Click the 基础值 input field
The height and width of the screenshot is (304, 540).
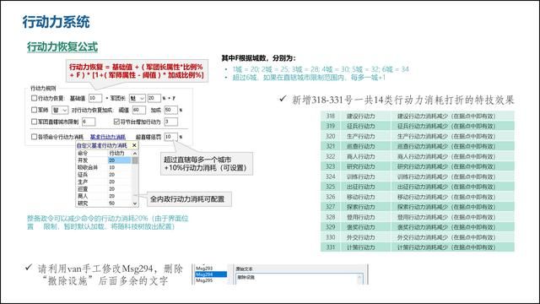(x=95, y=98)
